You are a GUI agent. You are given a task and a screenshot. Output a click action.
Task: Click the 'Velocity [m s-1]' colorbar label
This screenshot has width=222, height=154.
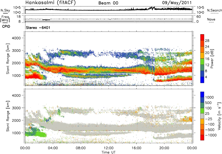click(x=219, y=116)
